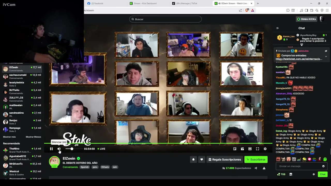Image resolution: width=331 pixels, height=186 pixels.
Task: Expand the gift leaderboard arrow
Action: click(x=302, y=45)
